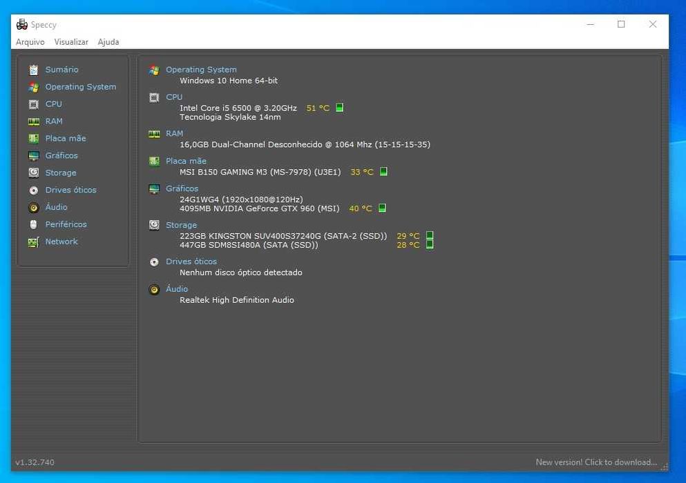This screenshot has width=686, height=483.
Task: Click the Áudio speaker icon in sidebar
Action: (x=34, y=207)
